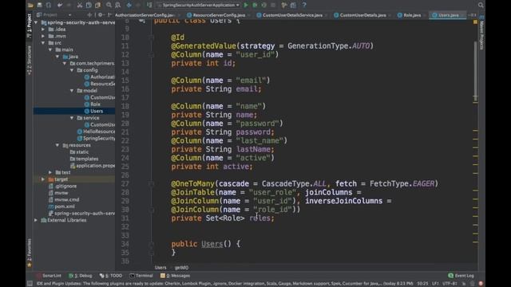Click the Paste toolbar icon
Viewport: 511px width, 287px height.
coord(97,5)
